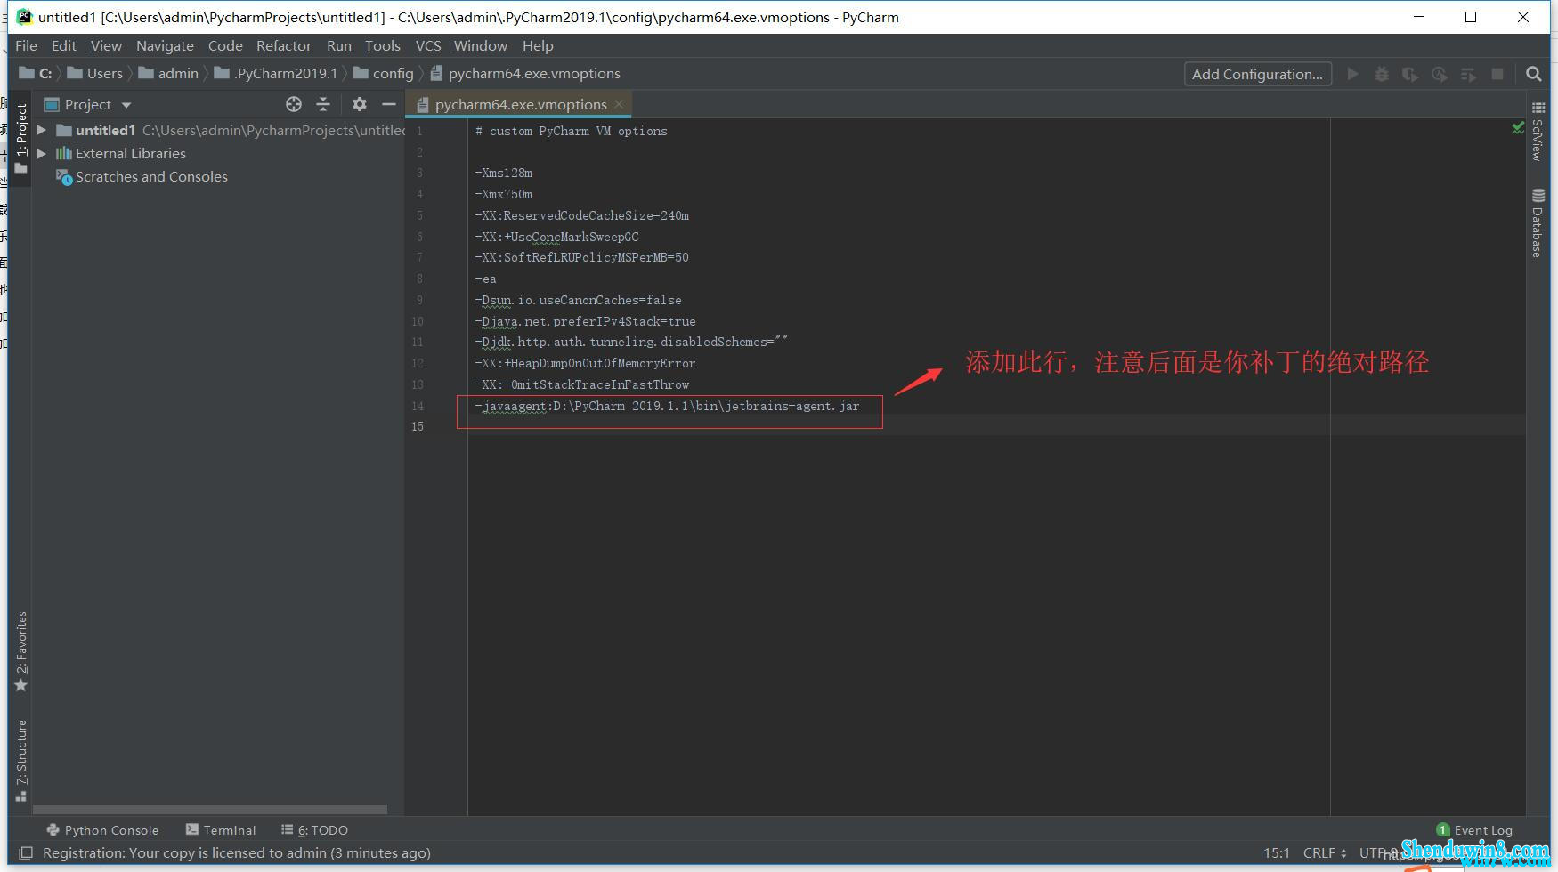Click the inspection green checkmark indicator
Image resolution: width=1558 pixels, height=872 pixels.
coord(1518,129)
